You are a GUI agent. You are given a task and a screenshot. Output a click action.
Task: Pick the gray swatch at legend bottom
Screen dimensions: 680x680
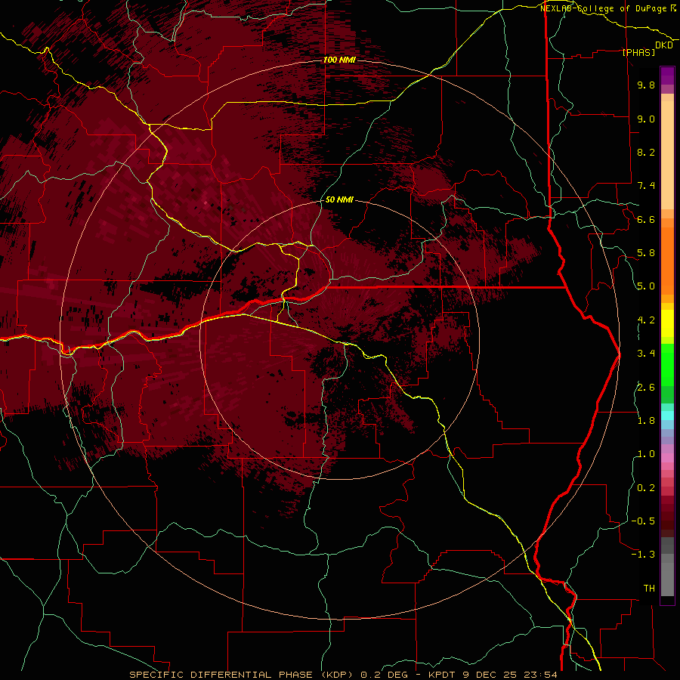pos(667,579)
